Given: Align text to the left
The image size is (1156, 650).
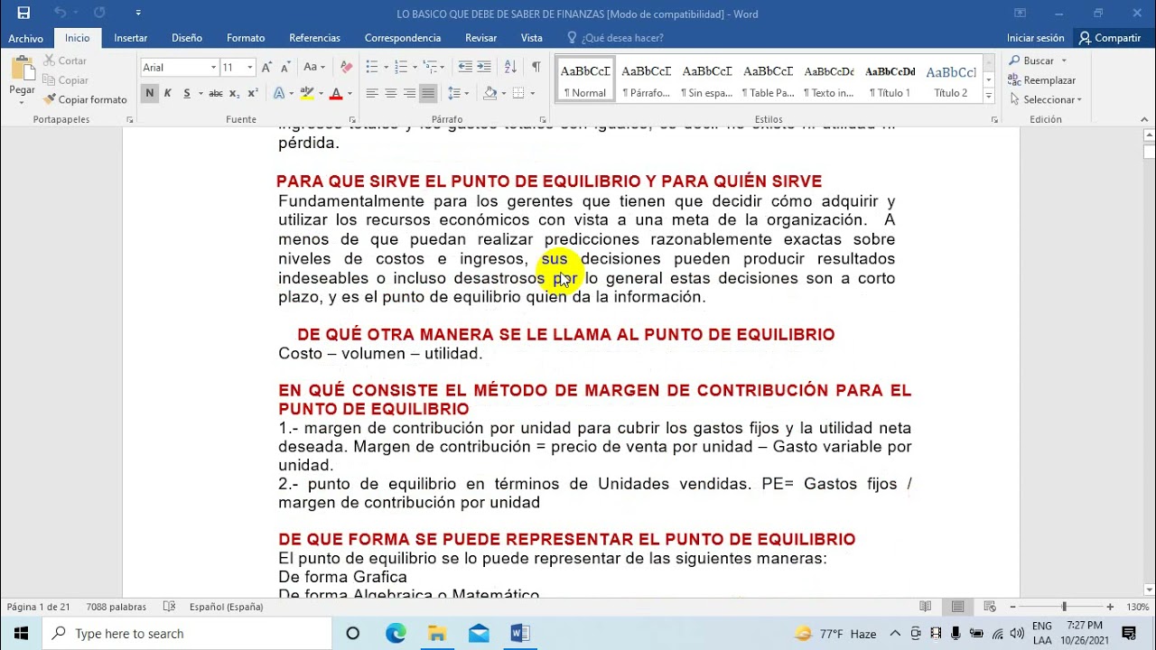Looking at the screenshot, I should pyautogui.click(x=372, y=93).
